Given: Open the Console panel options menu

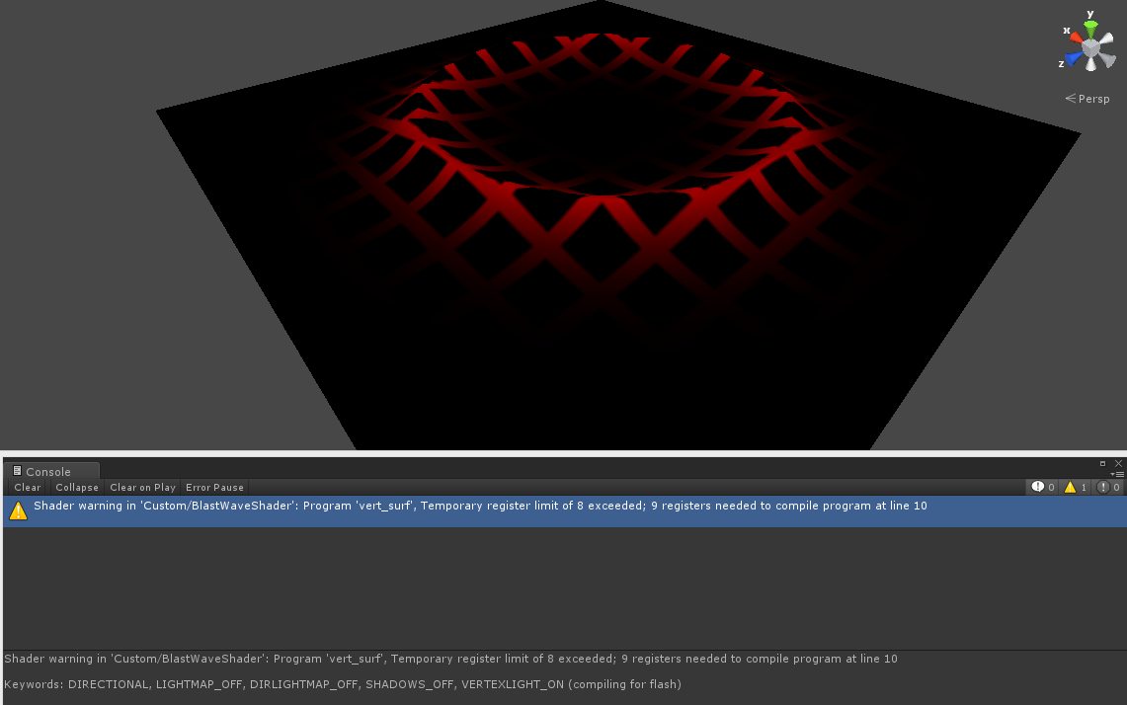Looking at the screenshot, I should [x=1118, y=474].
